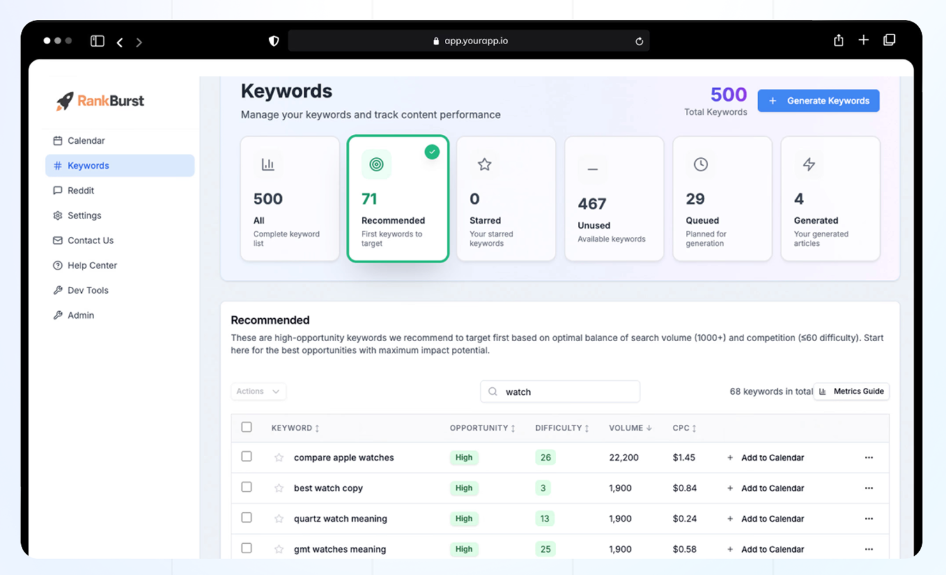The image size is (946, 575).
Task: Go to Calendar in the sidebar
Action: coord(86,141)
